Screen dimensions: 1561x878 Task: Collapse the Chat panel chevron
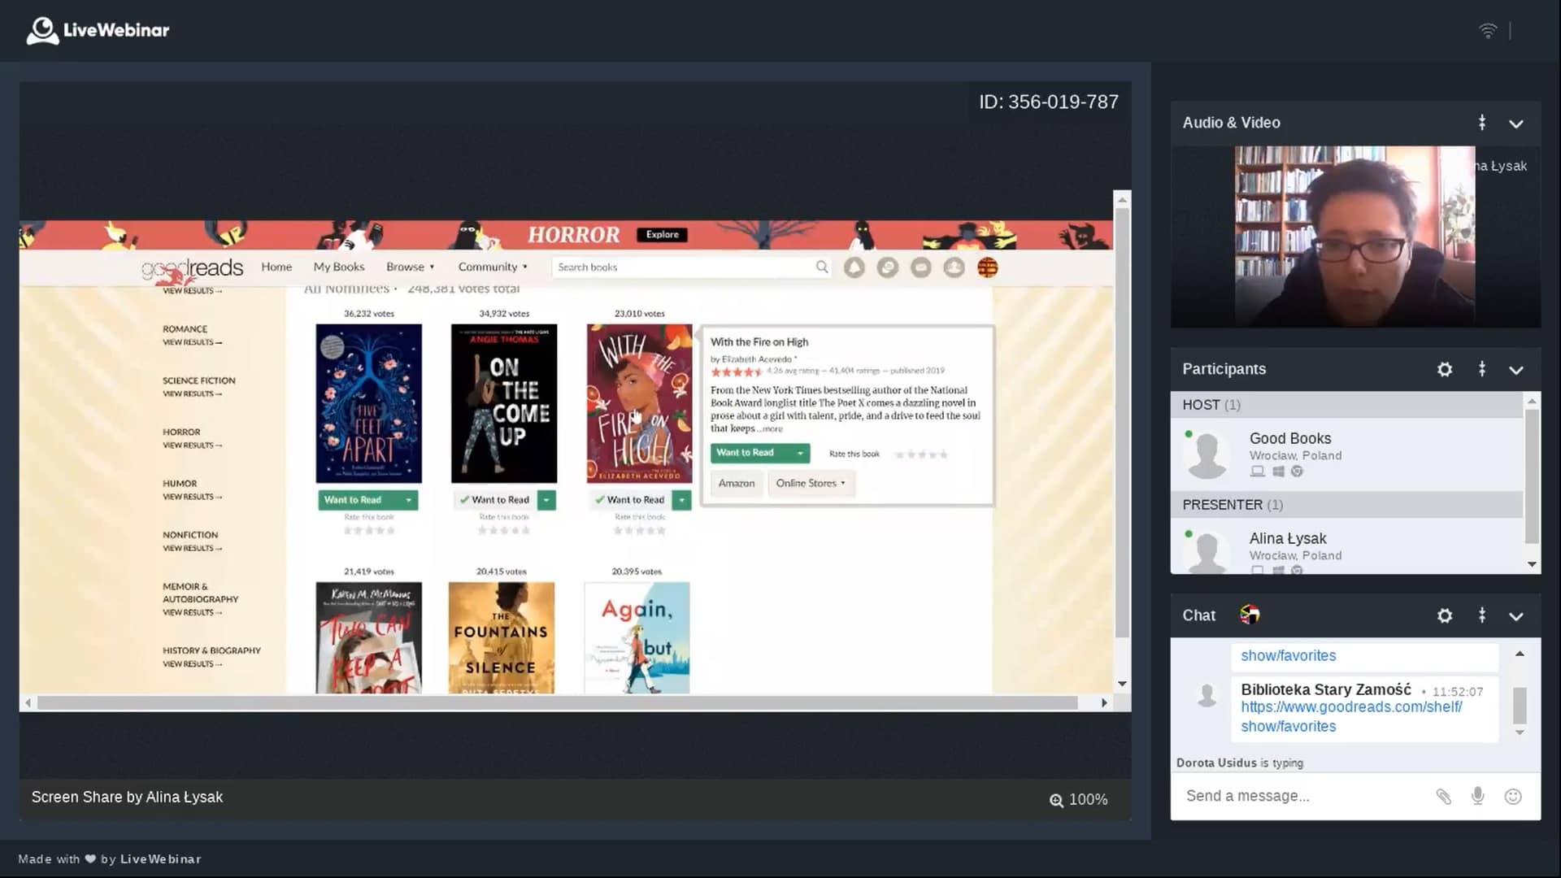(x=1516, y=616)
